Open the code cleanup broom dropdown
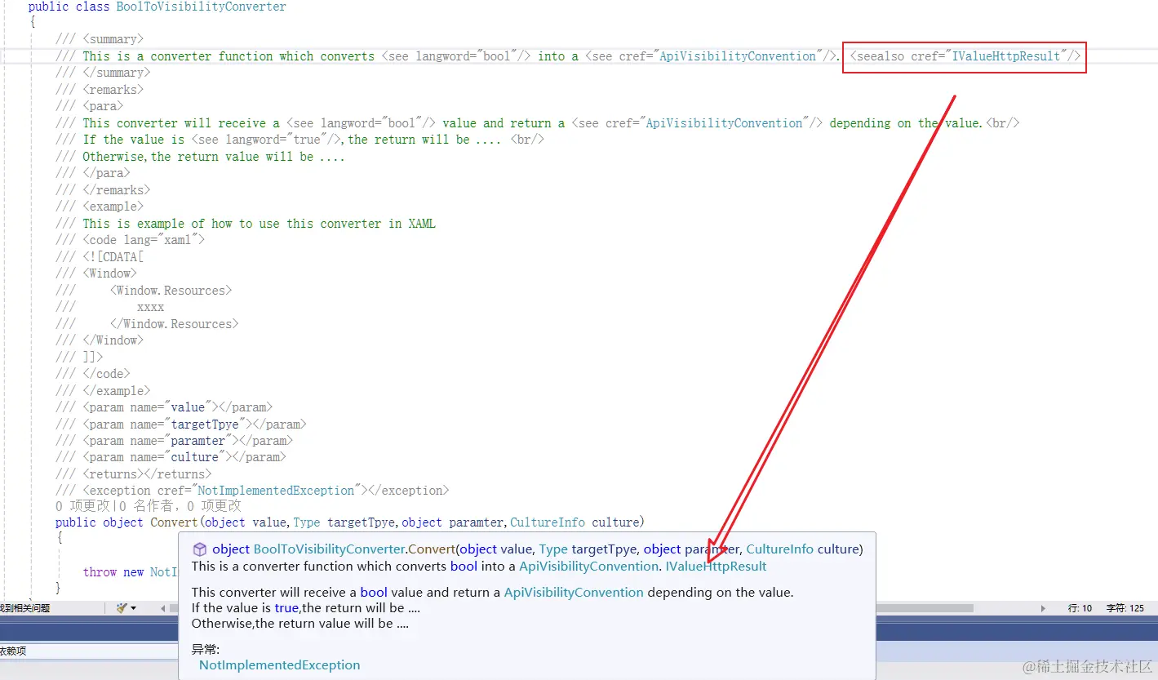This screenshot has width=1158, height=680. (126, 608)
